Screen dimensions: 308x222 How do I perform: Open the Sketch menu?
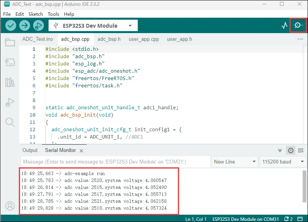(x=36, y=14)
